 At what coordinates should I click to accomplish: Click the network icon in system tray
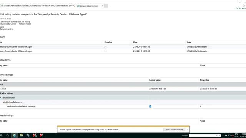(x=229, y=135)
